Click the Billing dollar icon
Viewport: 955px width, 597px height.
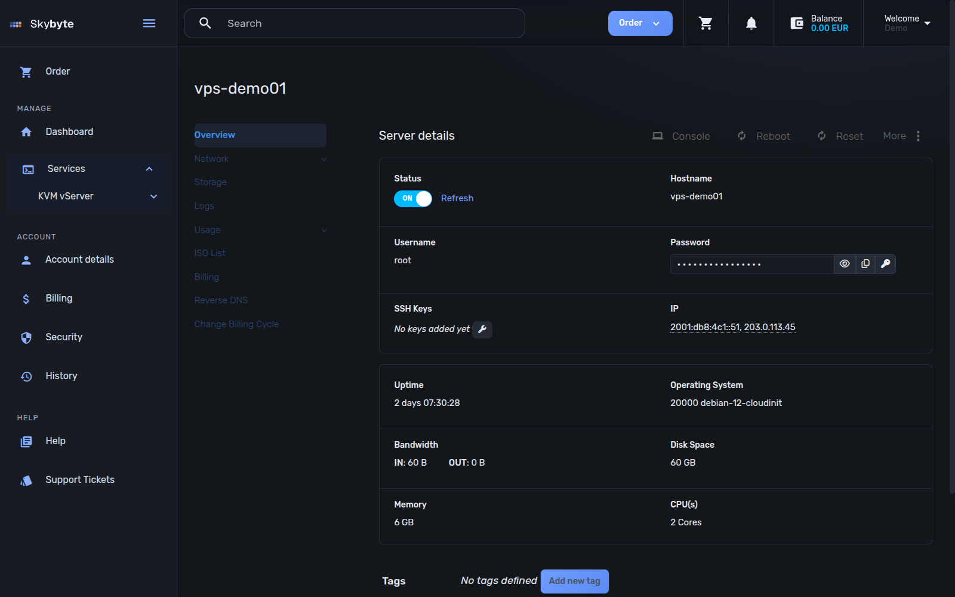tap(26, 298)
